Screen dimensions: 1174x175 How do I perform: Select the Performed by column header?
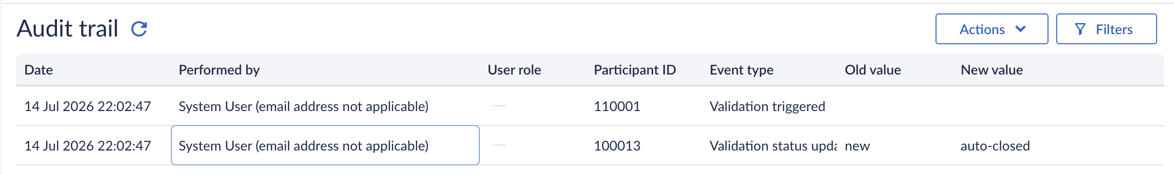(219, 70)
